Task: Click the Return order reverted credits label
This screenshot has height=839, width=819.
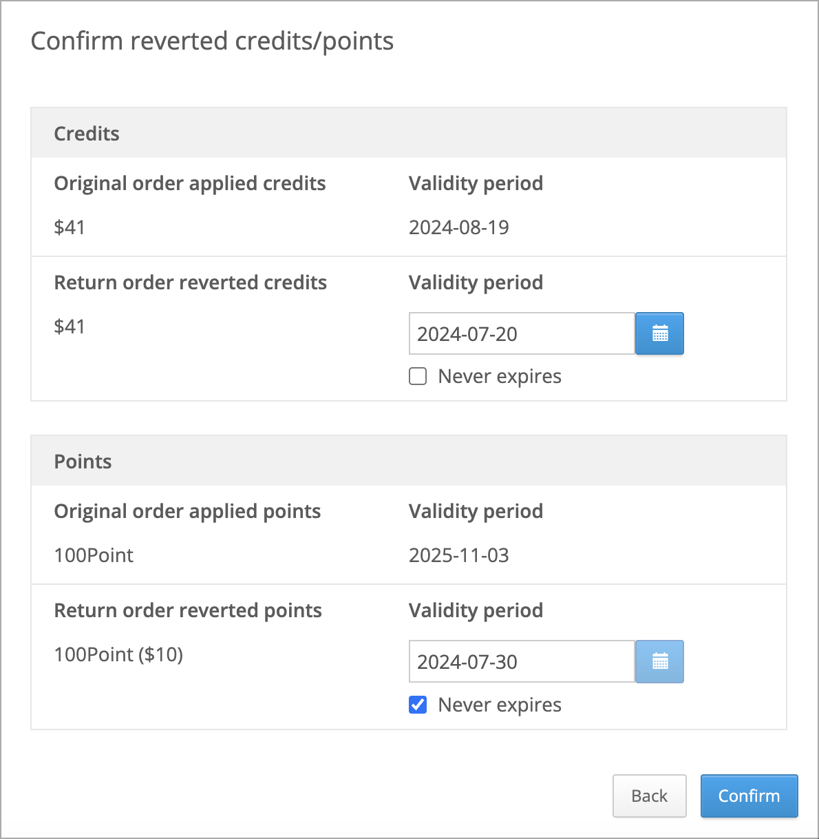Action: [191, 282]
